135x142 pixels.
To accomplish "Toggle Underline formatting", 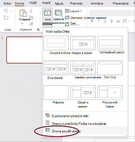I will pos(105,21).
